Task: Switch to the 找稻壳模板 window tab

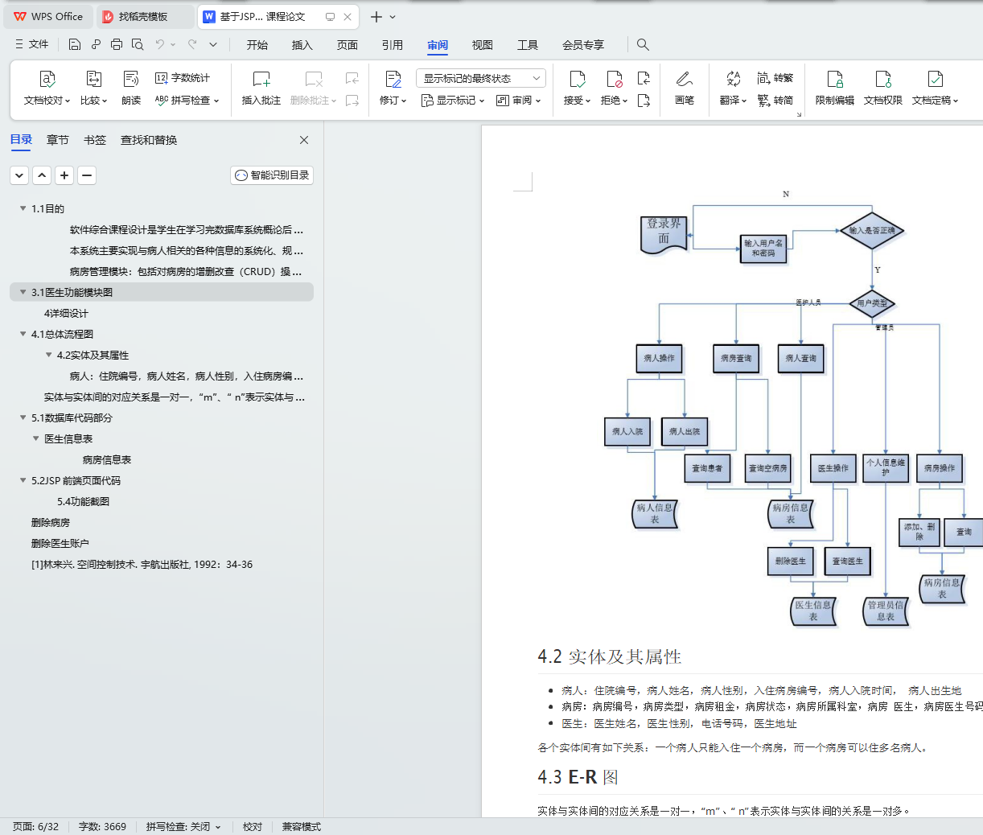Action: tap(145, 16)
